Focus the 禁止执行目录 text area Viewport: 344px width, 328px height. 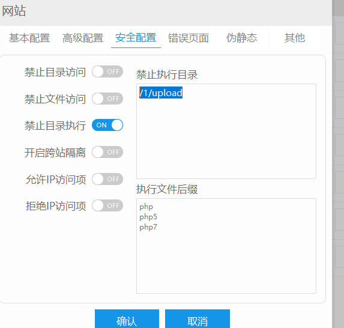tap(226, 132)
